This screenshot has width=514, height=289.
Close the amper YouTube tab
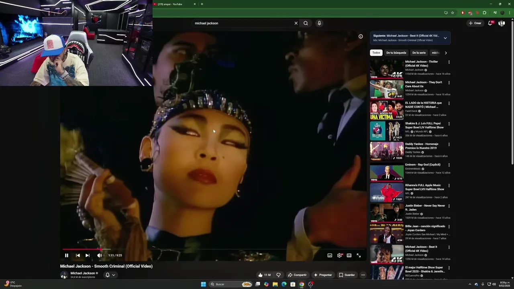coord(195,4)
